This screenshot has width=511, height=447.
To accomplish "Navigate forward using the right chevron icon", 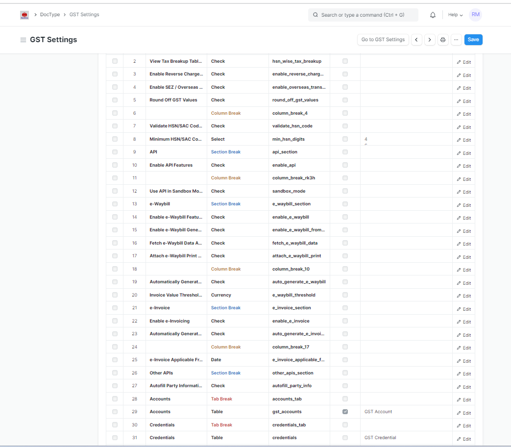I will click(x=430, y=40).
